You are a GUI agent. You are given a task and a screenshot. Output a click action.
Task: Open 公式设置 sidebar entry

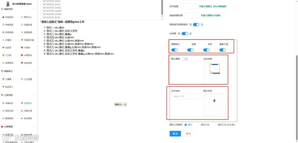(26, 79)
